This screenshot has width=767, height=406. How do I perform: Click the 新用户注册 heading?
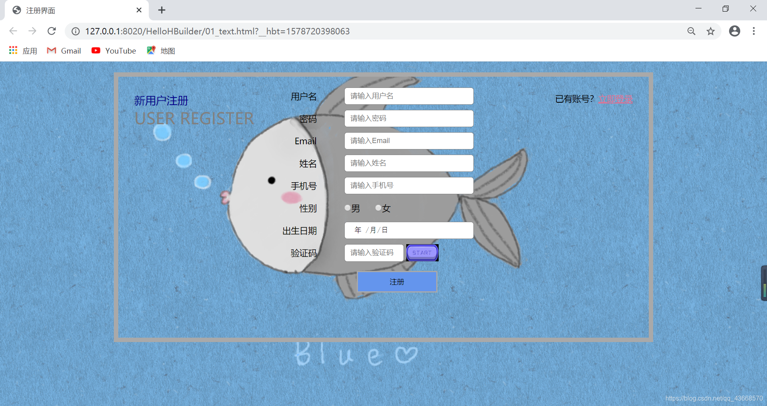pyautogui.click(x=161, y=101)
